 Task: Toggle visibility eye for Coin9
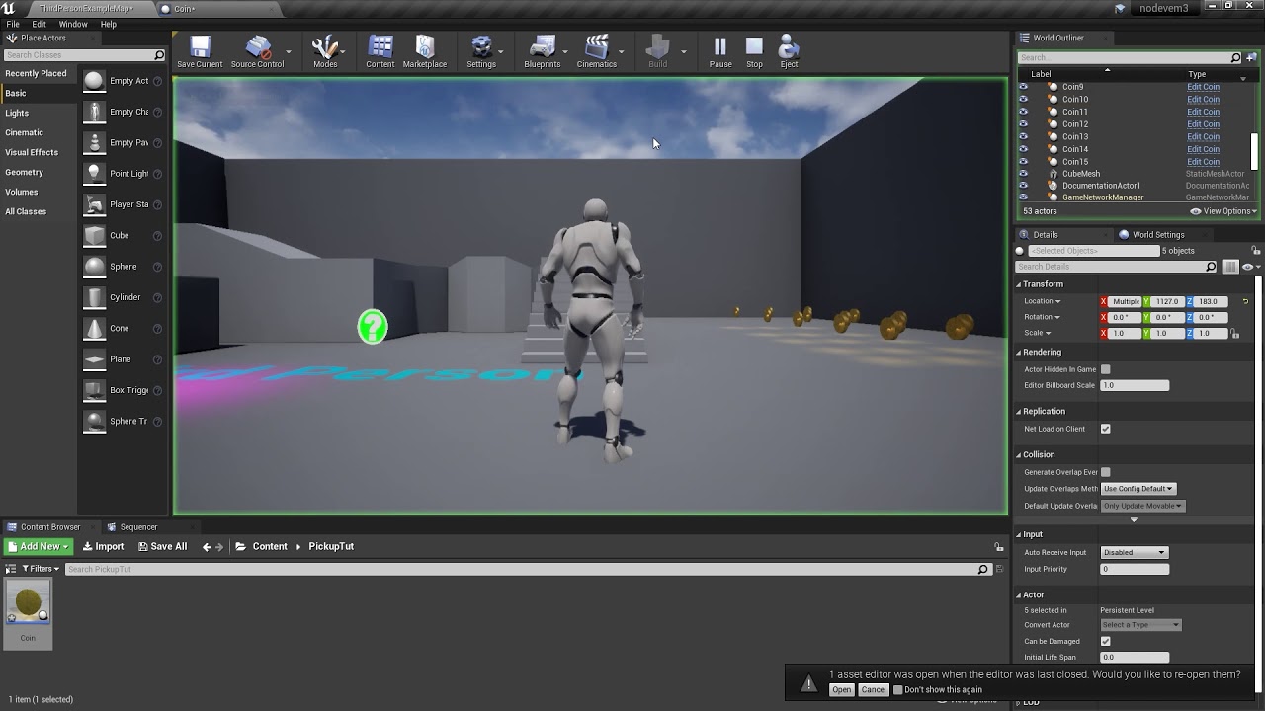(x=1023, y=87)
